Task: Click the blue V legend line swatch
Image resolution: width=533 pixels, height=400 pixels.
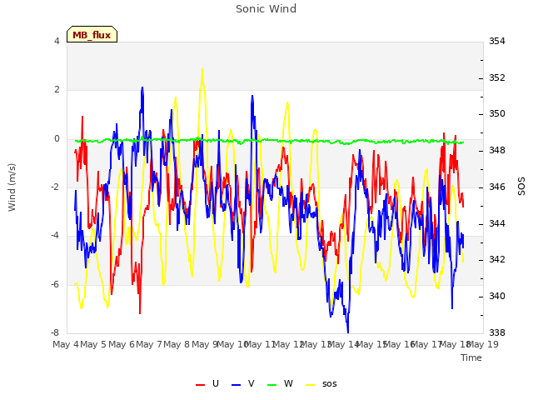Action: click(236, 385)
